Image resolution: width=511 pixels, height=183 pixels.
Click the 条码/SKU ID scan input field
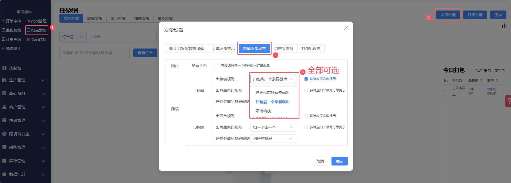coord(94,53)
